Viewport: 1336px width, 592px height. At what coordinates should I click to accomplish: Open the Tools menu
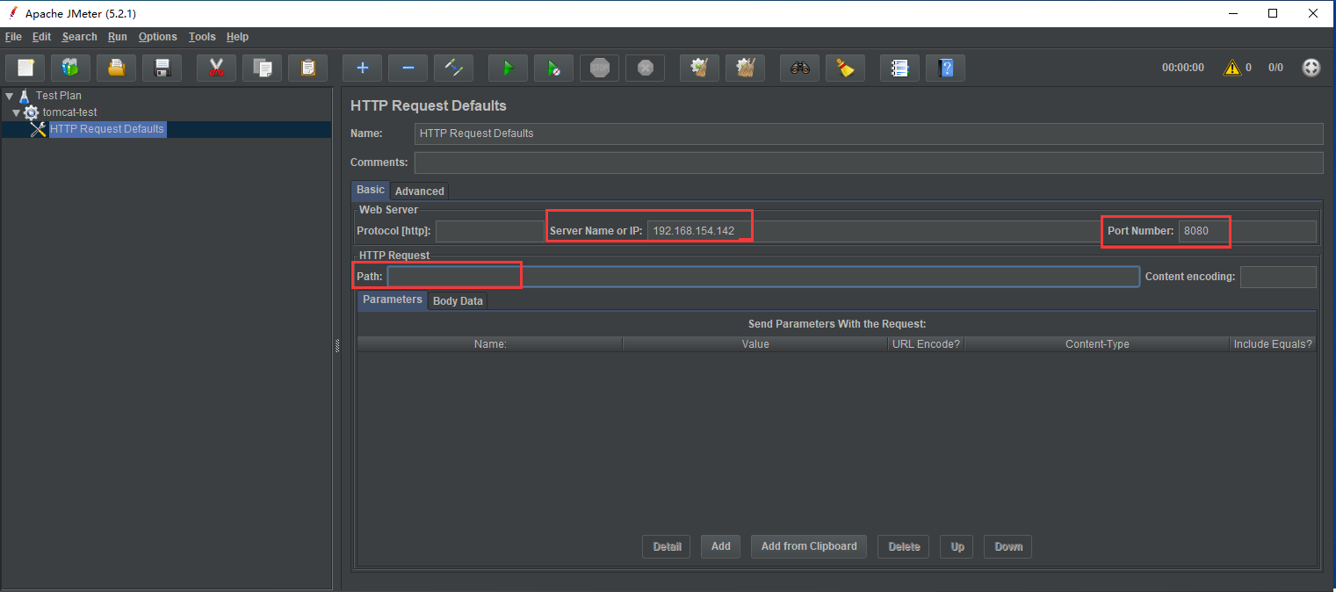coord(202,37)
